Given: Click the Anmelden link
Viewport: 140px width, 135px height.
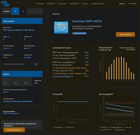Looking at the screenshot, I should [x=133, y=4].
